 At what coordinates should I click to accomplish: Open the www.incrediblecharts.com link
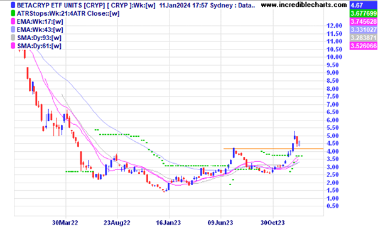click(x=304, y=4)
